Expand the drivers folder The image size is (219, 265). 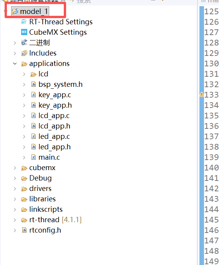15,189
